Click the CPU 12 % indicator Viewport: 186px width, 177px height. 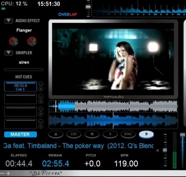pyautogui.click(x=14, y=4)
